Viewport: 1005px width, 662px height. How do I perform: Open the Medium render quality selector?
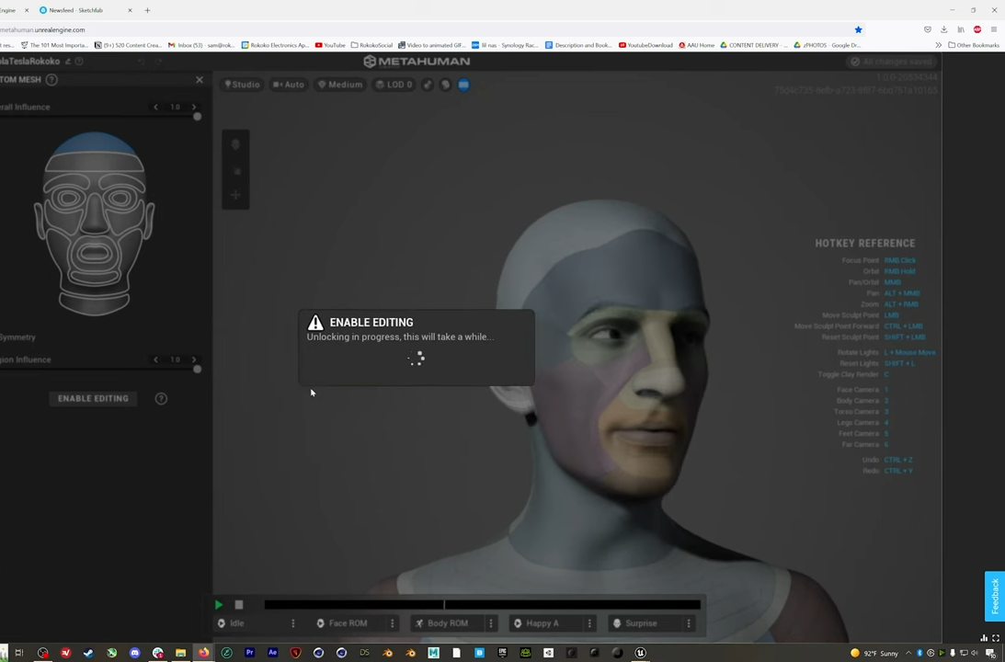[x=340, y=85]
